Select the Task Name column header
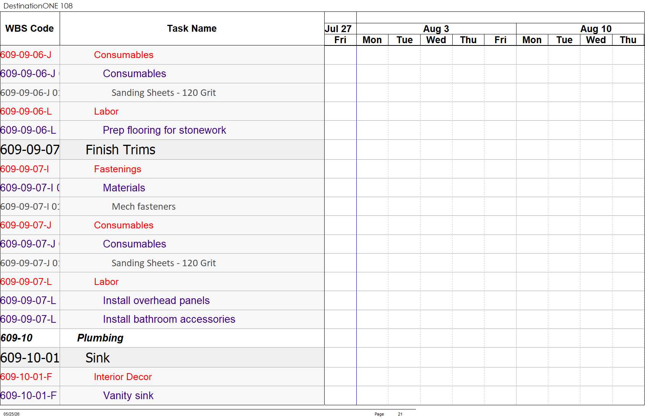This screenshot has height=419, width=645. click(192, 29)
